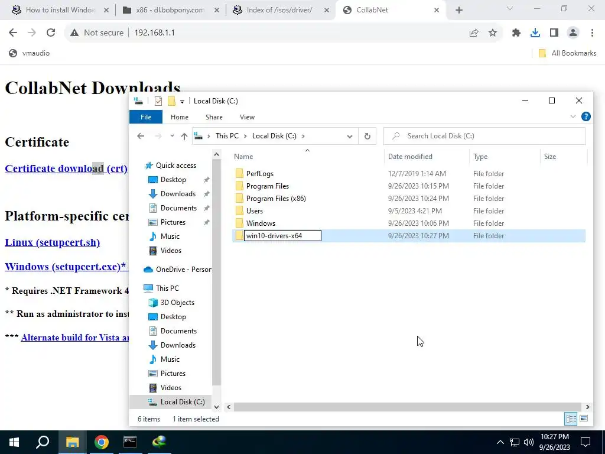Open a new Chrome tab

[x=458, y=10]
